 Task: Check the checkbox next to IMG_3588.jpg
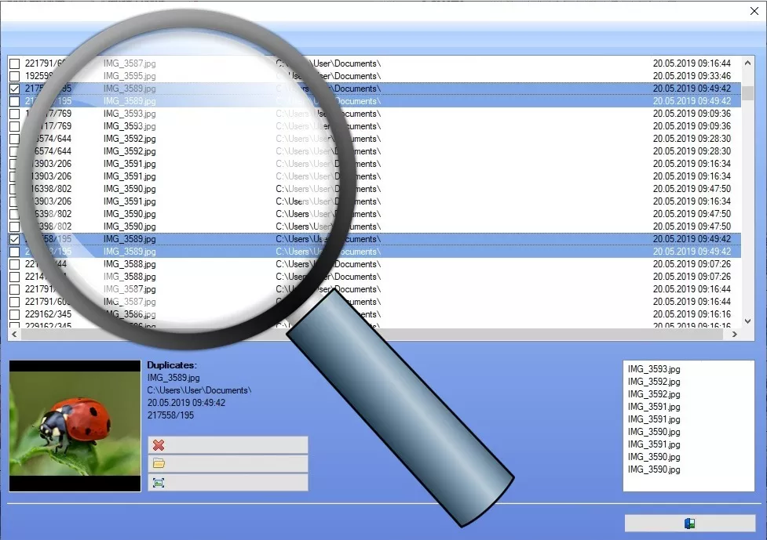[x=14, y=263]
